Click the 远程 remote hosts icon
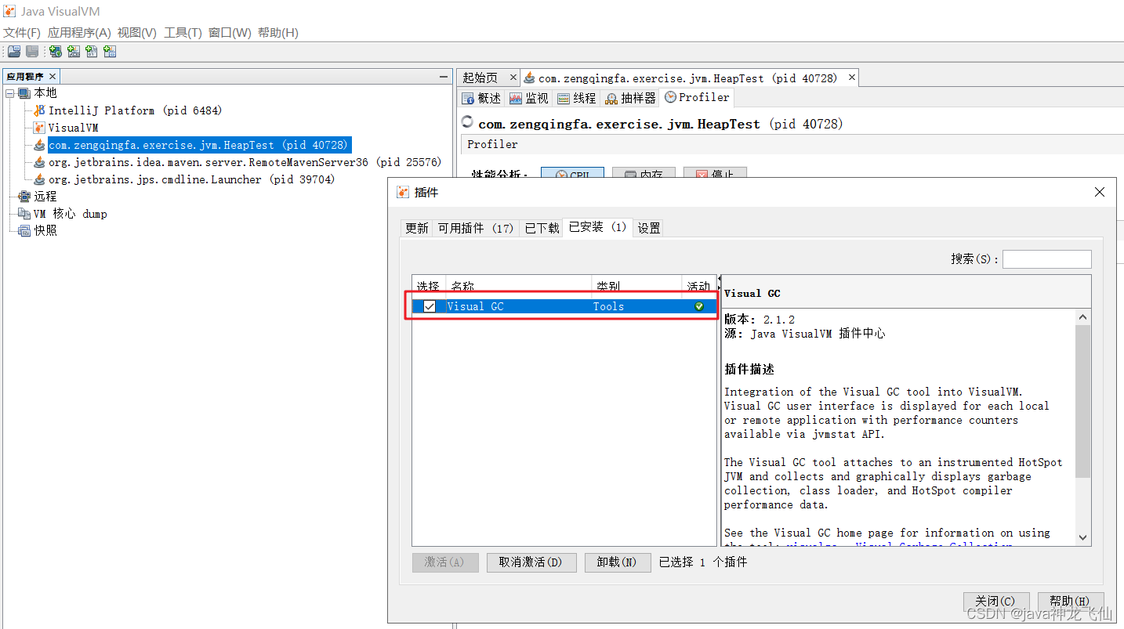 point(24,197)
